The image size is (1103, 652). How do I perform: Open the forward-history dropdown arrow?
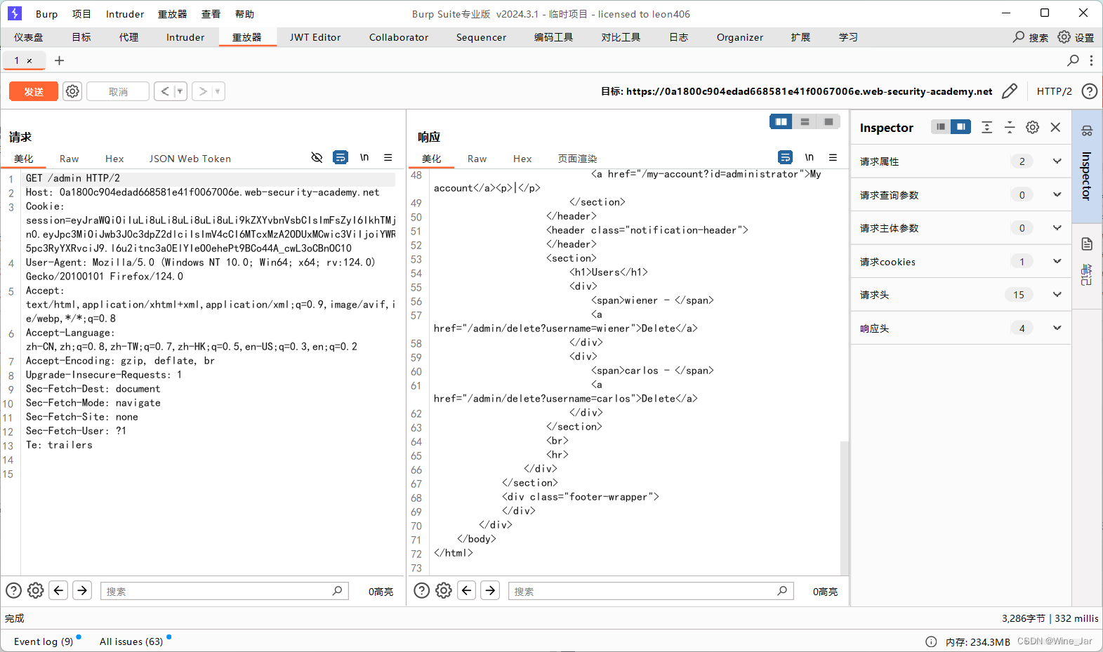pos(218,91)
